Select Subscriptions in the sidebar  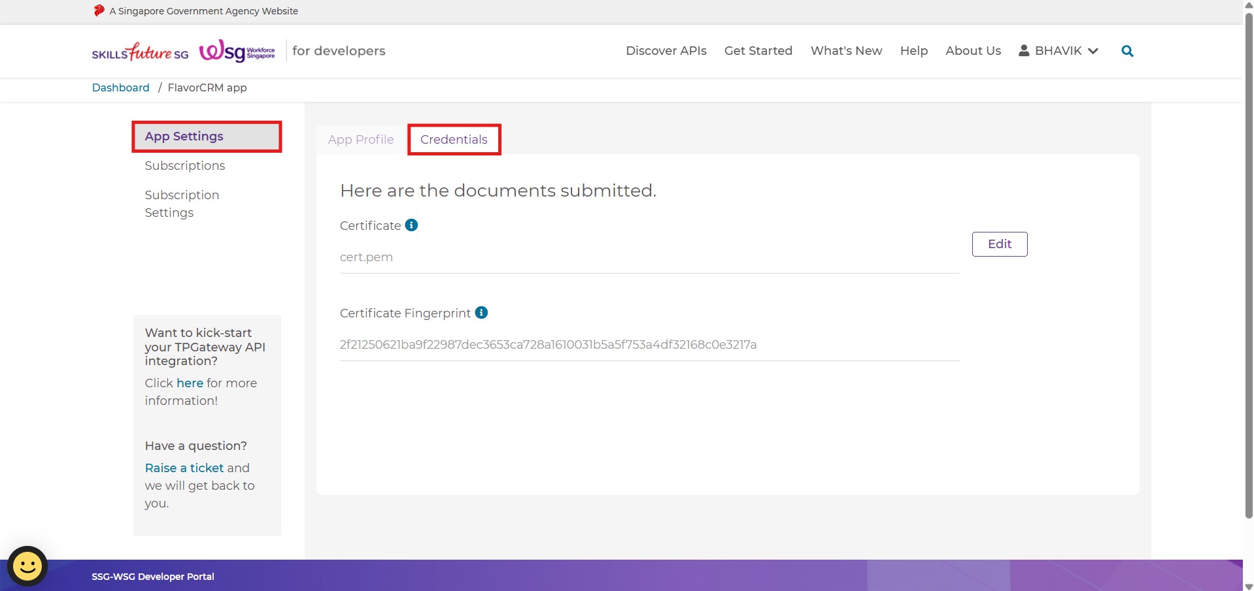[x=185, y=166]
